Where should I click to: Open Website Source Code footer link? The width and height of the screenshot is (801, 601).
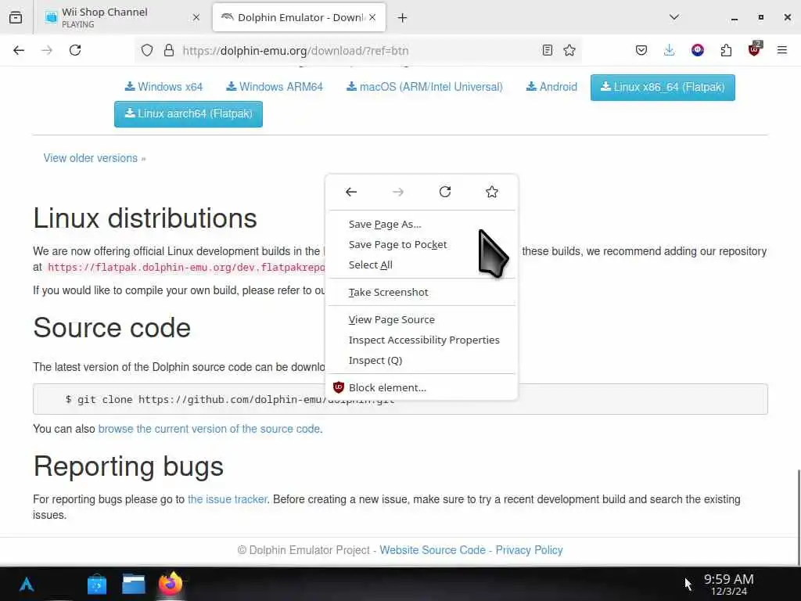pyautogui.click(x=432, y=550)
